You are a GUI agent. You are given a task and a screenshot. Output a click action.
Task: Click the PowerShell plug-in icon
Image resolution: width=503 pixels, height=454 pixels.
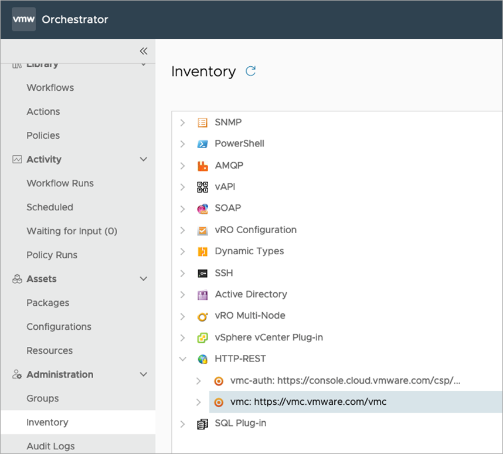pos(202,144)
